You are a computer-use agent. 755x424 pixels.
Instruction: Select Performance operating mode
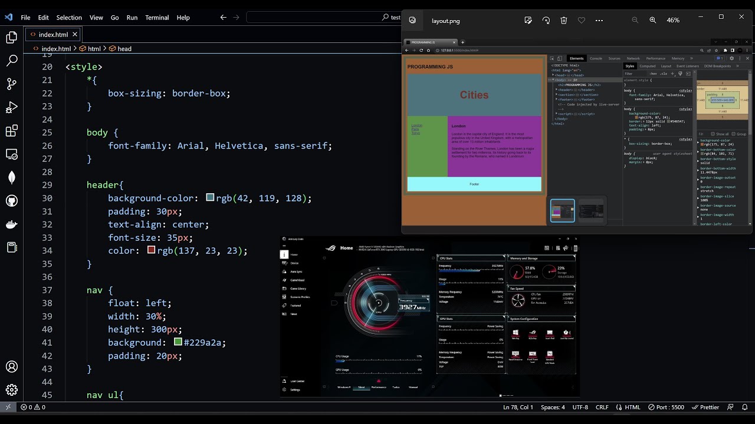(379, 387)
